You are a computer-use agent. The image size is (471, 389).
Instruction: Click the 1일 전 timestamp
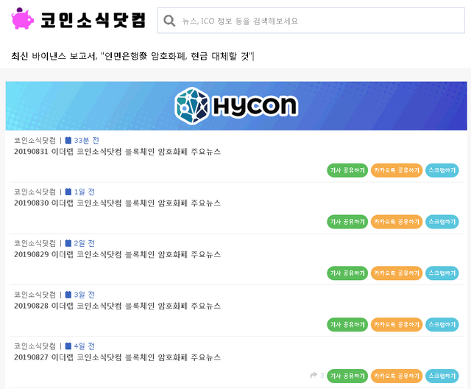click(85, 192)
